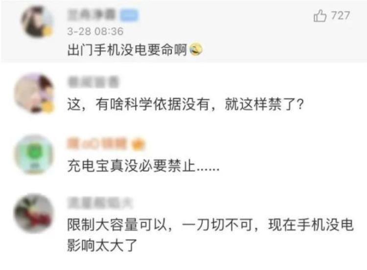Open username above the 3-28 08:36 timestamp

pyautogui.click(x=92, y=15)
